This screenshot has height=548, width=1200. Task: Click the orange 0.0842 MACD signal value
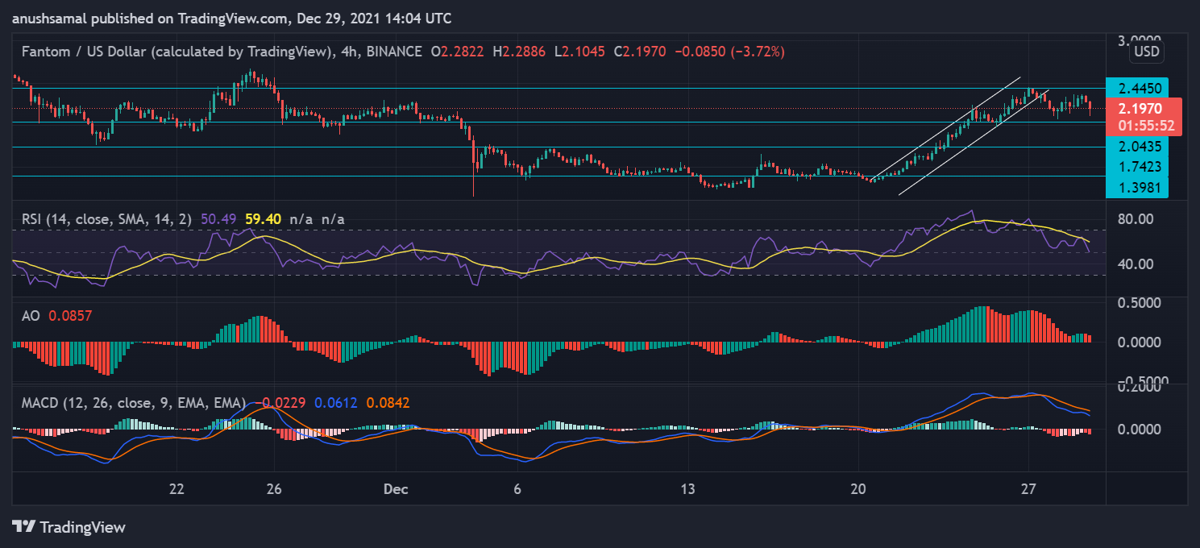[x=388, y=402]
